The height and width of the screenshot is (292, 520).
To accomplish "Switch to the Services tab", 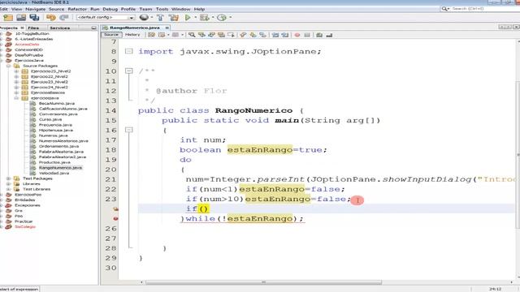I will point(59,28).
